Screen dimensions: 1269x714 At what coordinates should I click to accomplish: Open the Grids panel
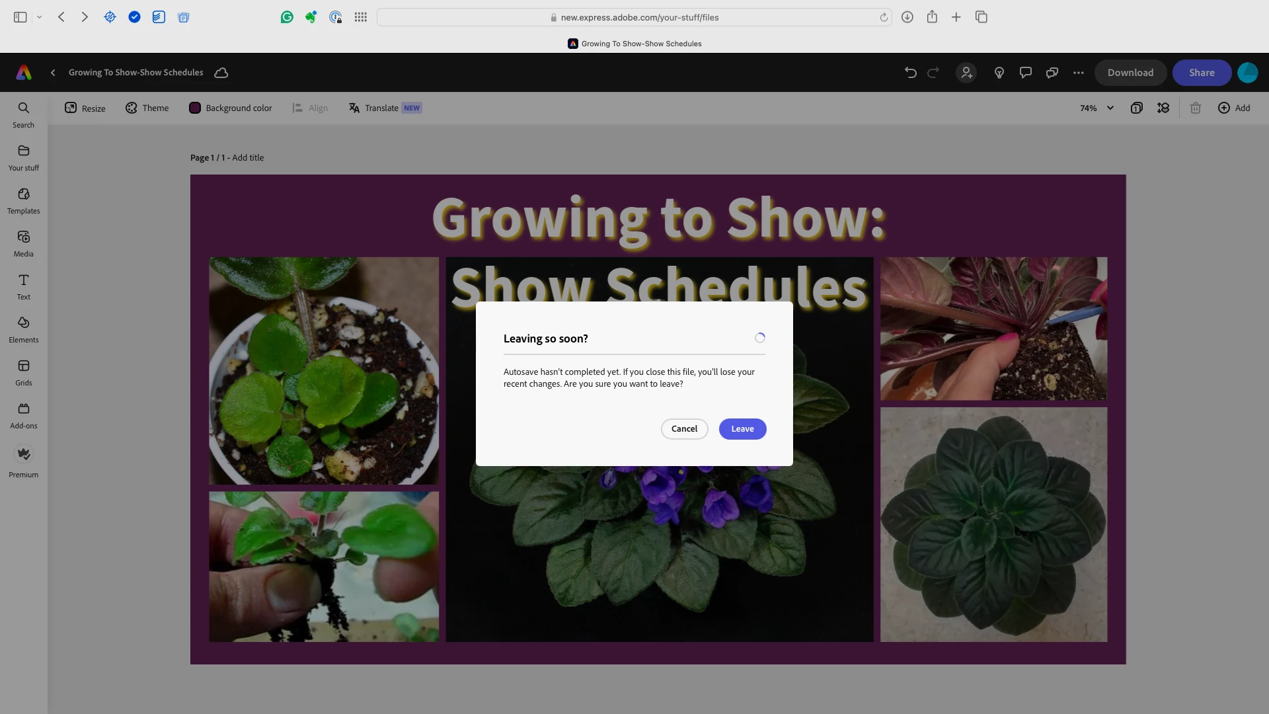(x=23, y=373)
